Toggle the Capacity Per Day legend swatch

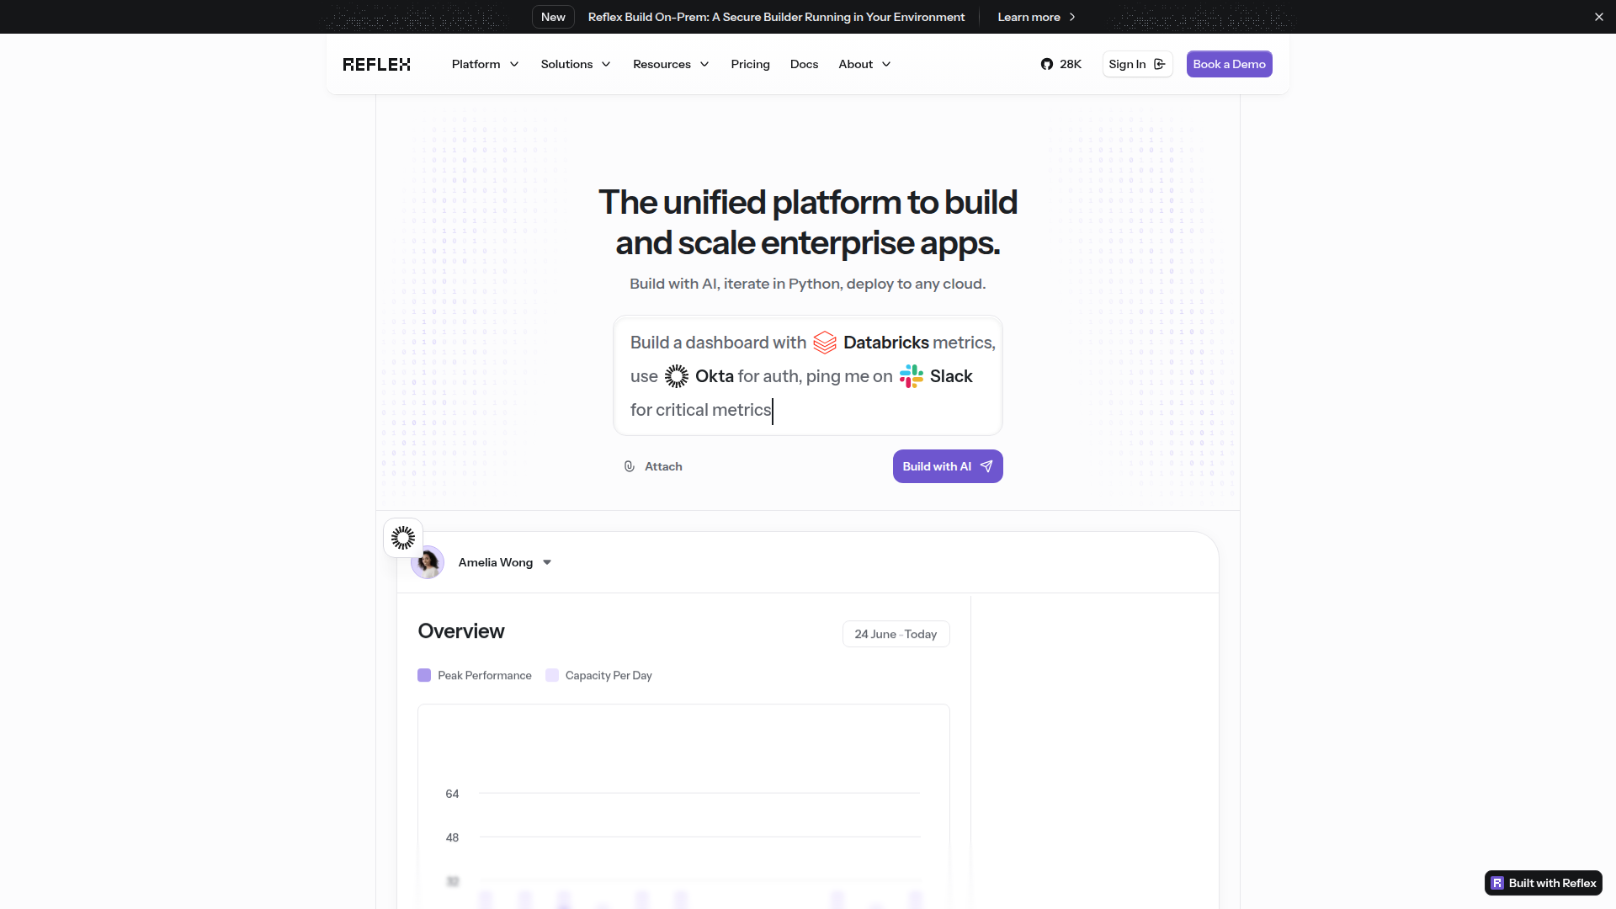552,675
